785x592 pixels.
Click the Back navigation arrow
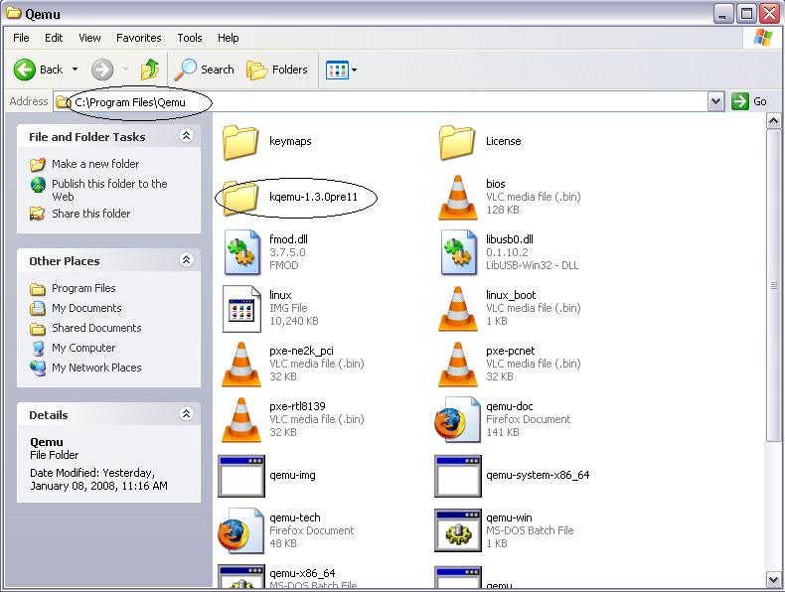[26, 70]
